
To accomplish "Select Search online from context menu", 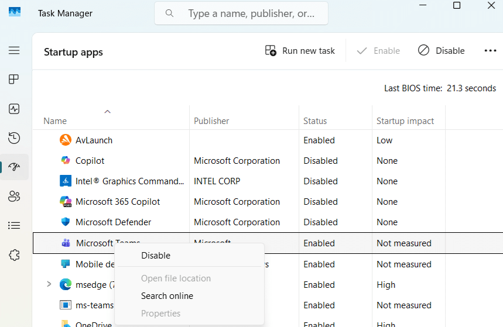I will pyautogui.click(x=167, y=296).
